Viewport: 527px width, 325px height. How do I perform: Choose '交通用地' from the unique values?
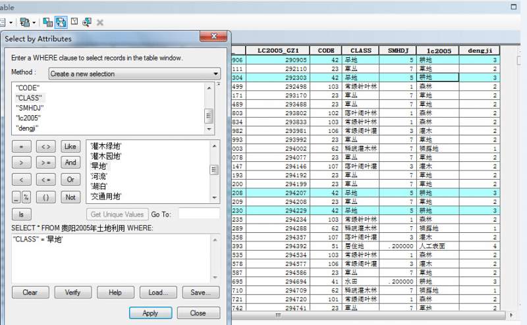106,197
